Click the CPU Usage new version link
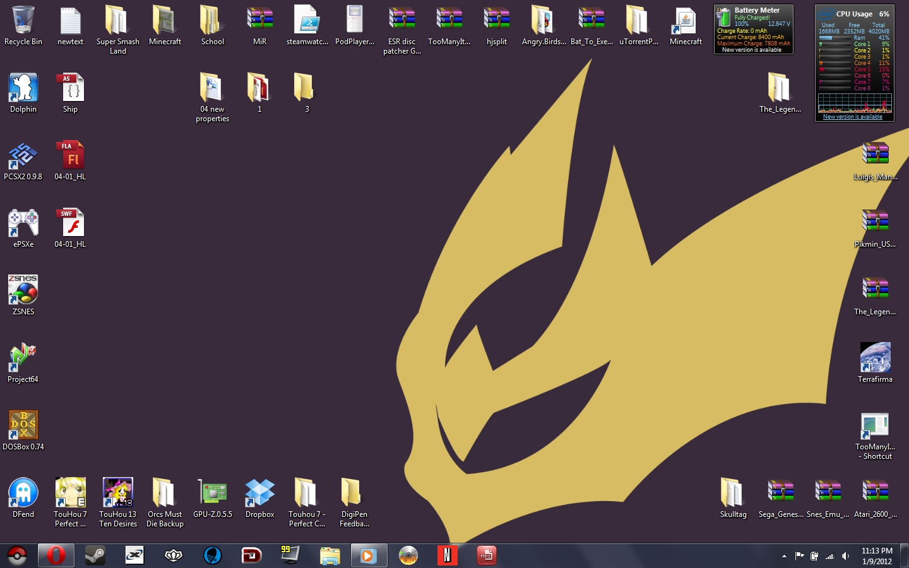Viewport: 909px width, 568px height. click(852, 117)
